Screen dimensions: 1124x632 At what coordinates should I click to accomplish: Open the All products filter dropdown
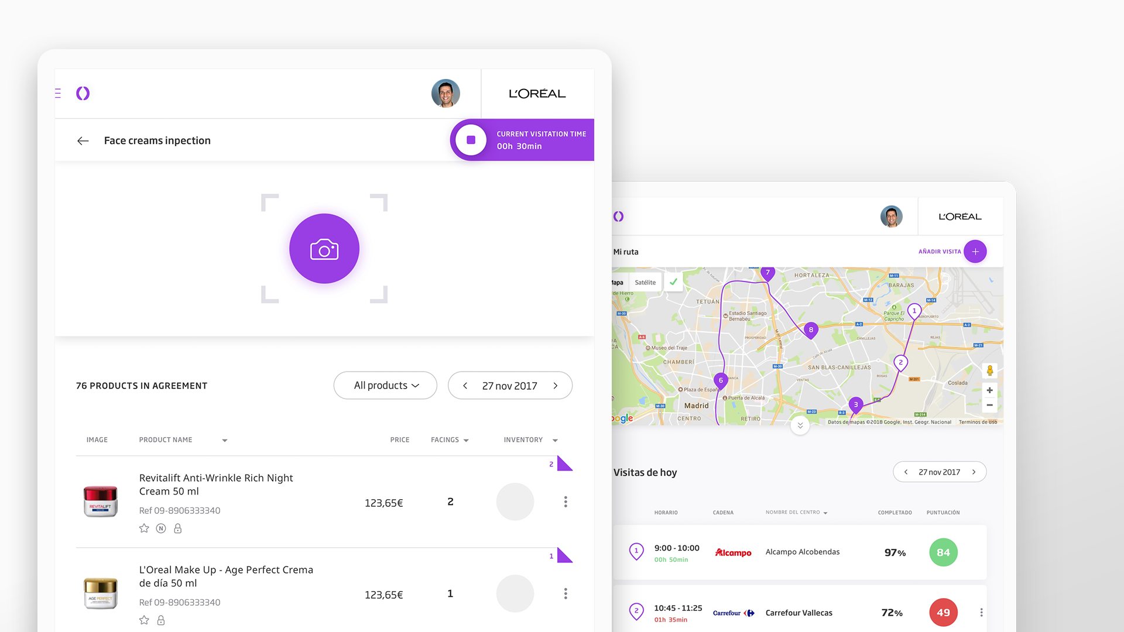click(385, 386)
